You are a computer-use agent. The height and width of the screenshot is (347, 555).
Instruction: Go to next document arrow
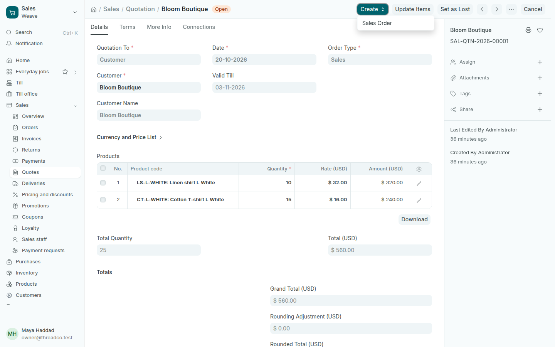[497, 9]
